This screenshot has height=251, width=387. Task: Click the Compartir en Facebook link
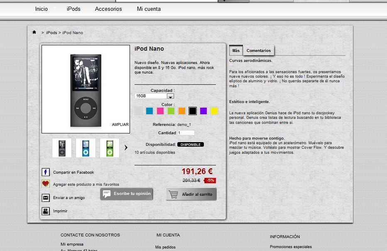coord(73,172)
